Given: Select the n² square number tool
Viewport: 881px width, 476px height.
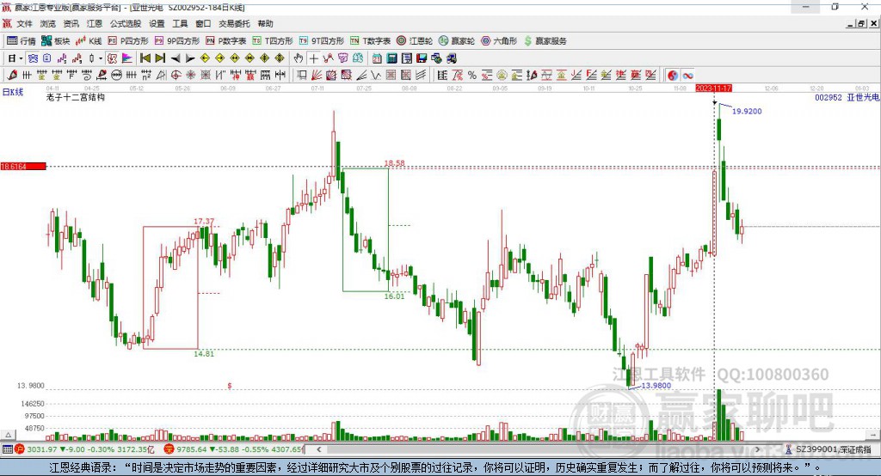Looking at the screenshot, I should pos(146,76).
